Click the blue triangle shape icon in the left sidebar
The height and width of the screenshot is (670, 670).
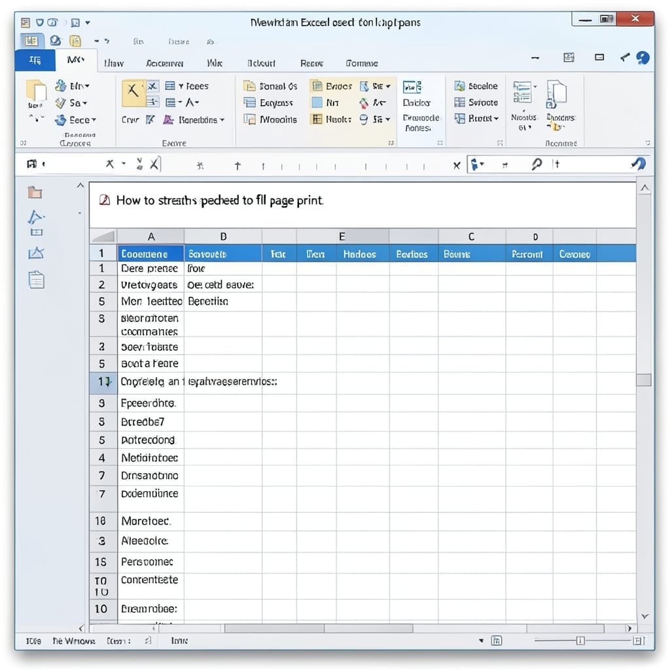36,217
